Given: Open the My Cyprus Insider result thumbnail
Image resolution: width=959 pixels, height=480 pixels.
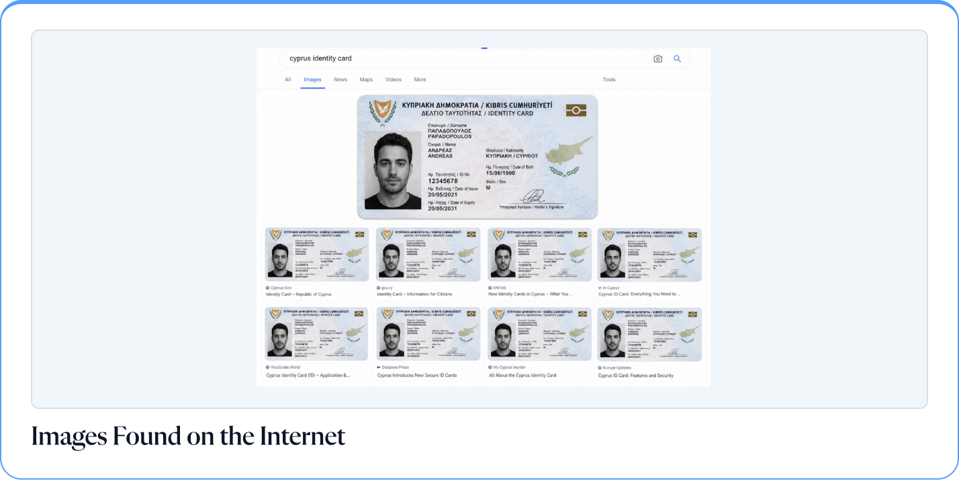Looking at the screenshot, I should (540, 335).
